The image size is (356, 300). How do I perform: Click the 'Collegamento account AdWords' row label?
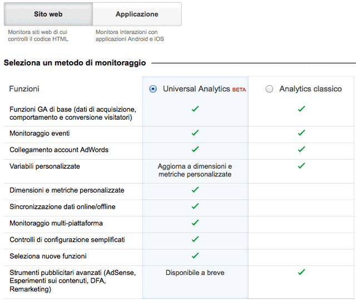(59, 150)
